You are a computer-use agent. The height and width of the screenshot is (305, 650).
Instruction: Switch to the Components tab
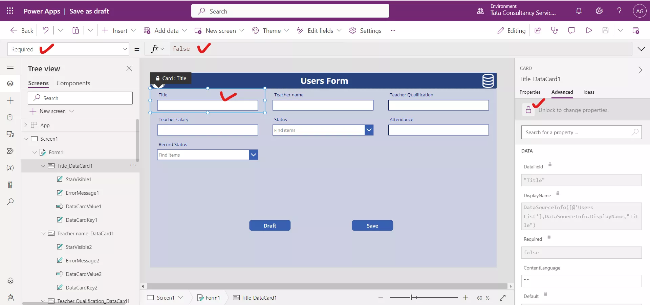pos(73,83)
